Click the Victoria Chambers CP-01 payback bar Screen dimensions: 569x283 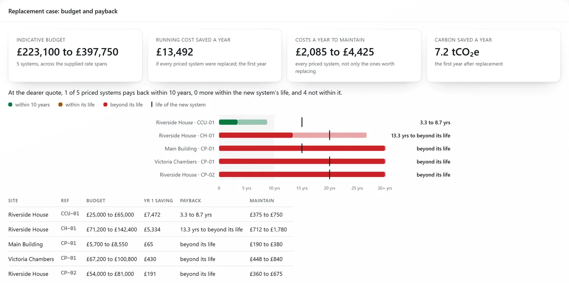(302, 162)
